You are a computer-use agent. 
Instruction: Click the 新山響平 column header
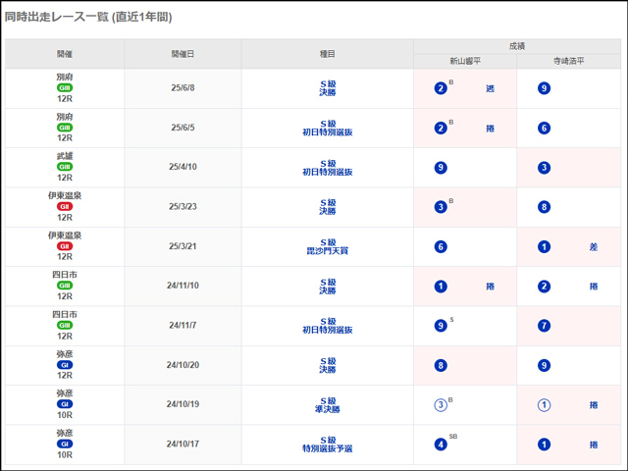[465, 61]
